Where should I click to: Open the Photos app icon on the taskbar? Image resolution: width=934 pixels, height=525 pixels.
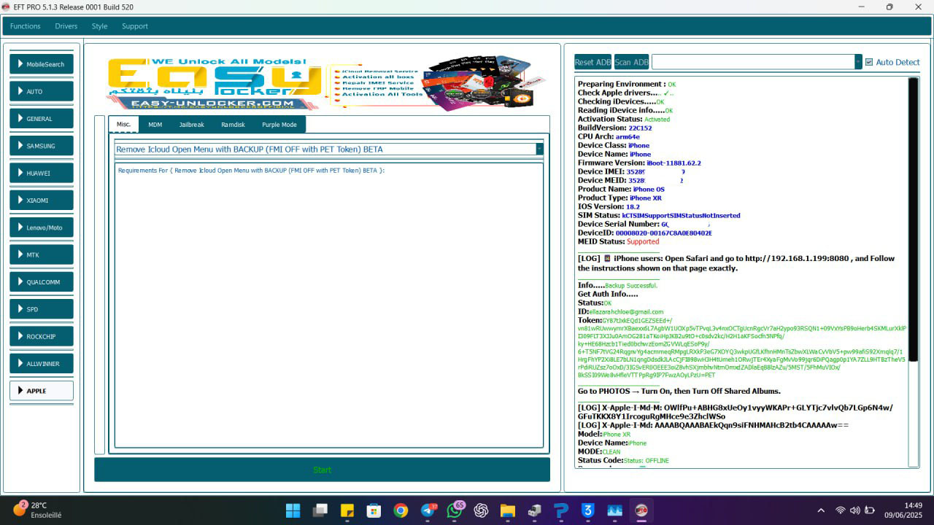pos(615,510)
